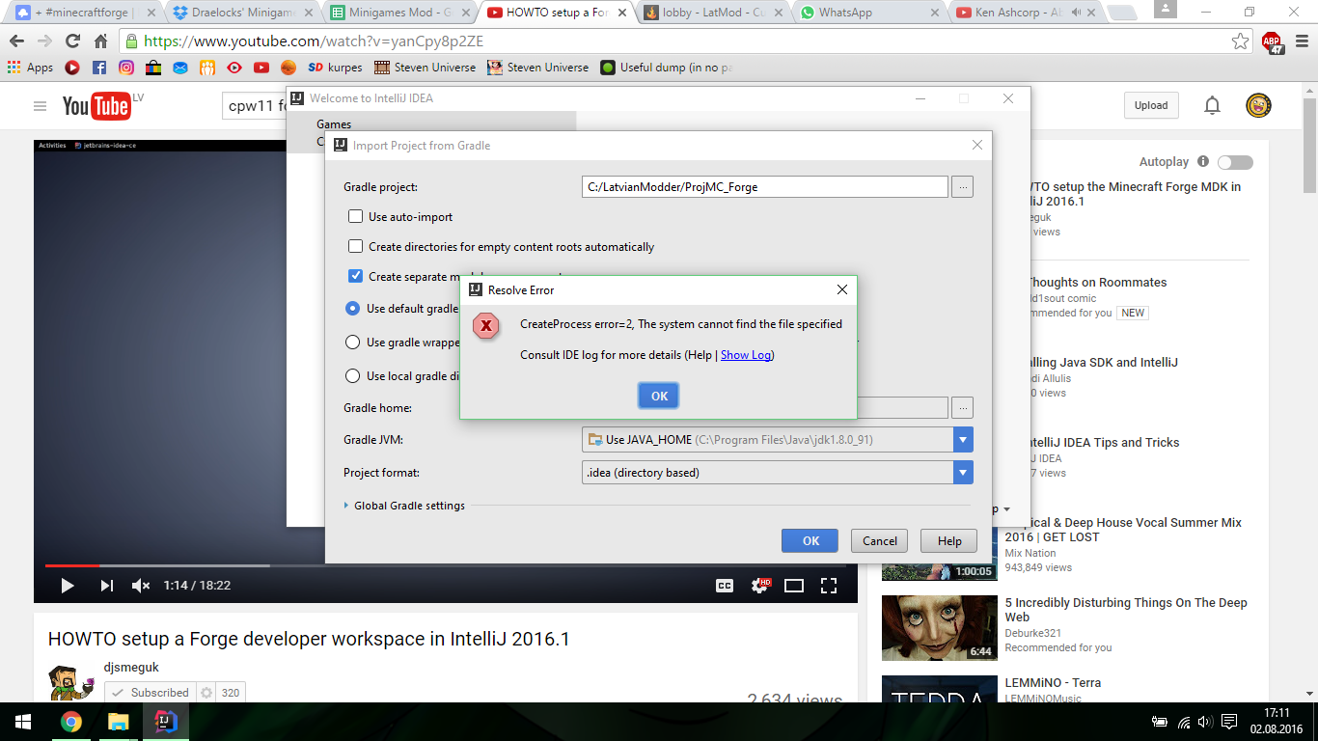Open video quality settings gear
Viewport: 1318px width, 741px height.
click(760, 585)
